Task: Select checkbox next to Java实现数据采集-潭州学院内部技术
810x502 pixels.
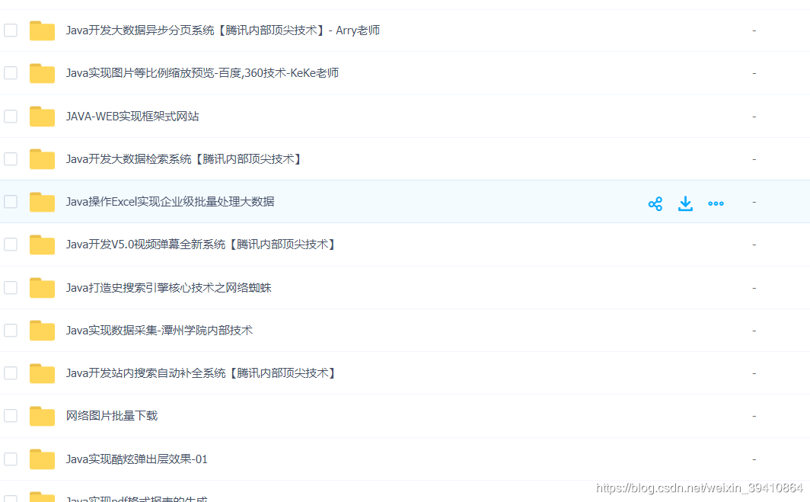Action: [x=11, y=330]
